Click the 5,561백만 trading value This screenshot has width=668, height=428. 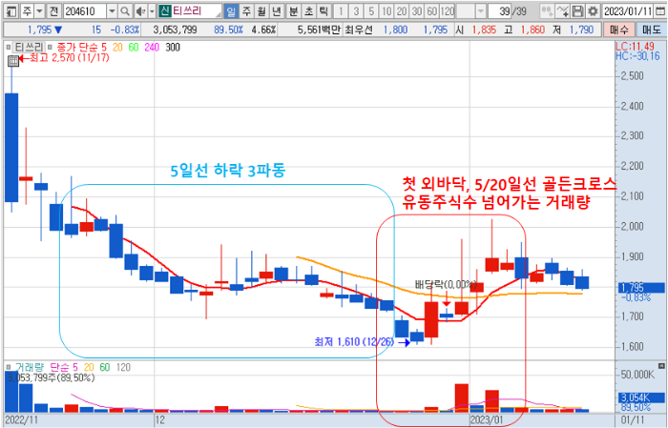tap(320, 30)
